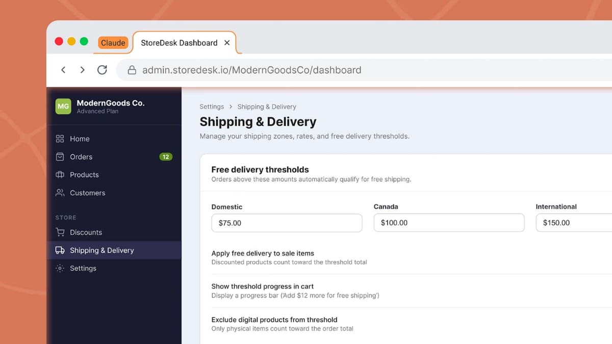Viewport: 612px width, 344px height.
Task: Click the Orders bag icon in sidebar
Action: 60,156
